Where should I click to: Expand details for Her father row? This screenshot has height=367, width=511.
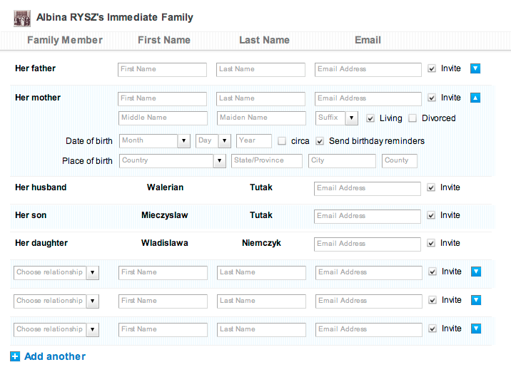point(475,68)
